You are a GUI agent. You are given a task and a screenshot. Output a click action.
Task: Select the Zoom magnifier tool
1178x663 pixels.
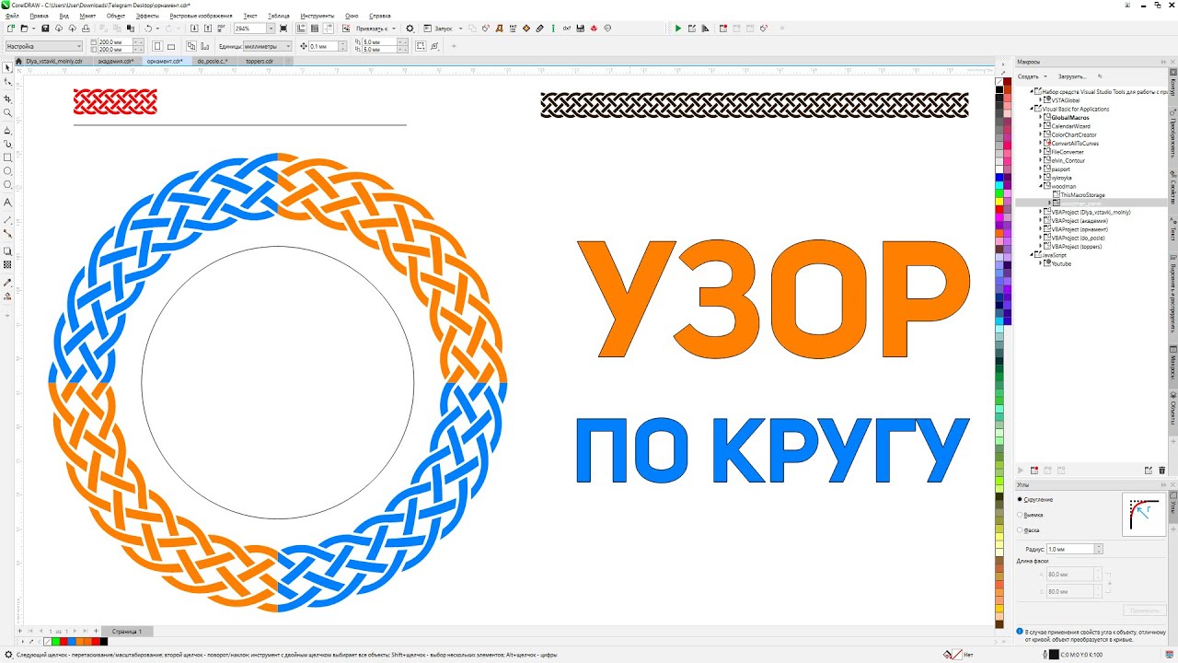(8, 112)
